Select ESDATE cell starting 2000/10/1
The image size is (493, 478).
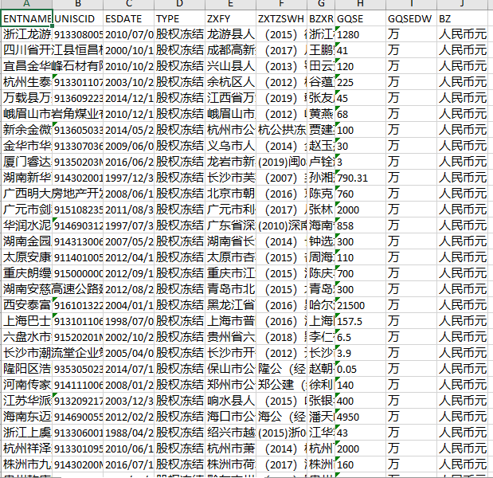[x=128, y=50]
